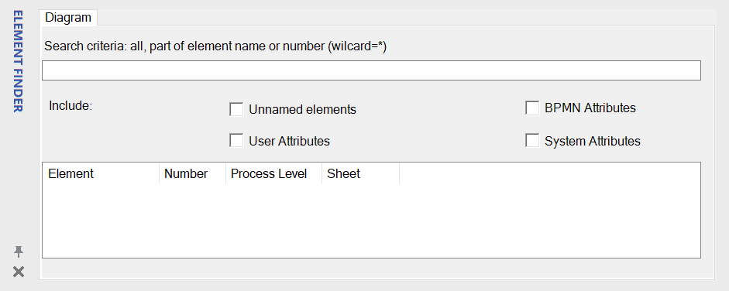Check the User Attributes option
The width and height of the screenshot is (729, 291).
[236, 141]
